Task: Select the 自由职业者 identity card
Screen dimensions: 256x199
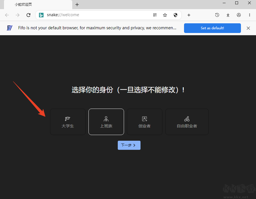Action: 187,122
